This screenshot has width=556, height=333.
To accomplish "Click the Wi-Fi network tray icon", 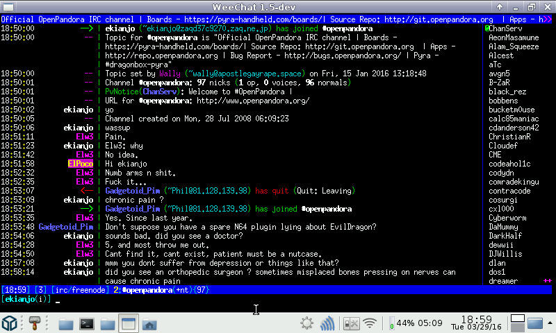I will 370,323.
